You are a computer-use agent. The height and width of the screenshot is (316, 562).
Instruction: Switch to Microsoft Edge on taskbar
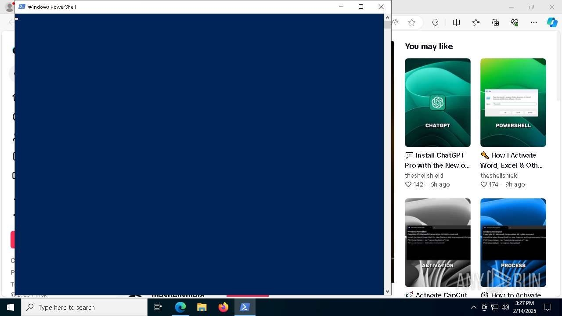(180, 307)
